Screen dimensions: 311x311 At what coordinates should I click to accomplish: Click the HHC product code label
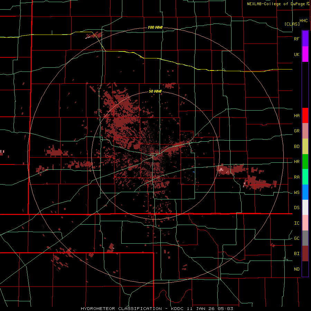click(x=303, y=21)
